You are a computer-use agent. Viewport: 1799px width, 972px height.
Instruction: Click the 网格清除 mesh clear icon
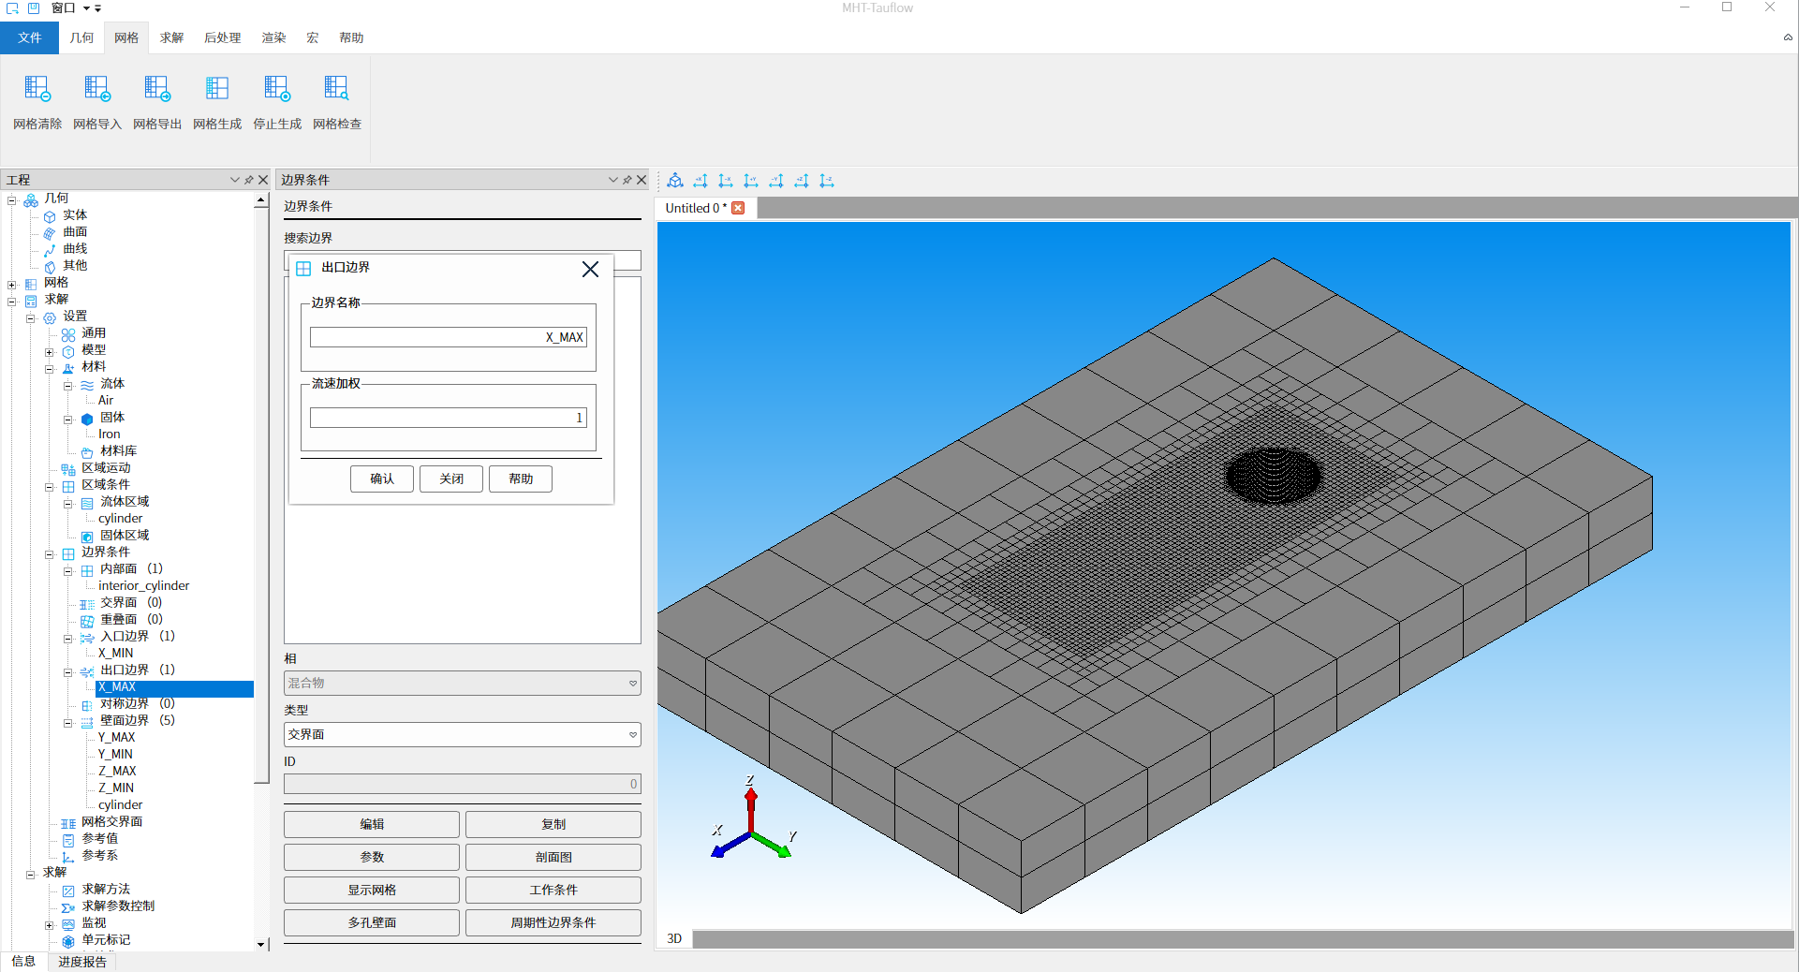tap(37, 89)
